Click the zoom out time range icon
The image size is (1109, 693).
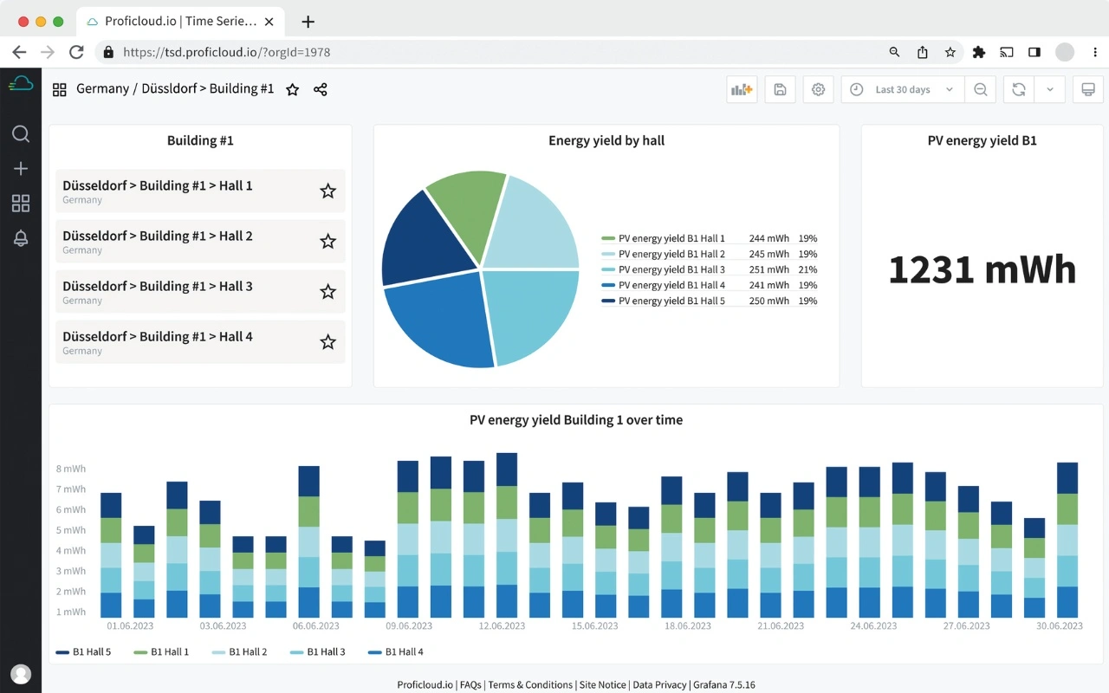tap(981, 89)
